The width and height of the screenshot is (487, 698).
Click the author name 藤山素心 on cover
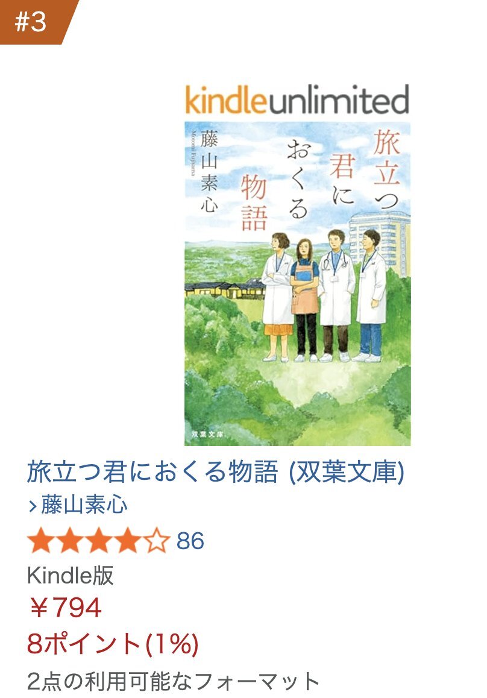point(209,171)
